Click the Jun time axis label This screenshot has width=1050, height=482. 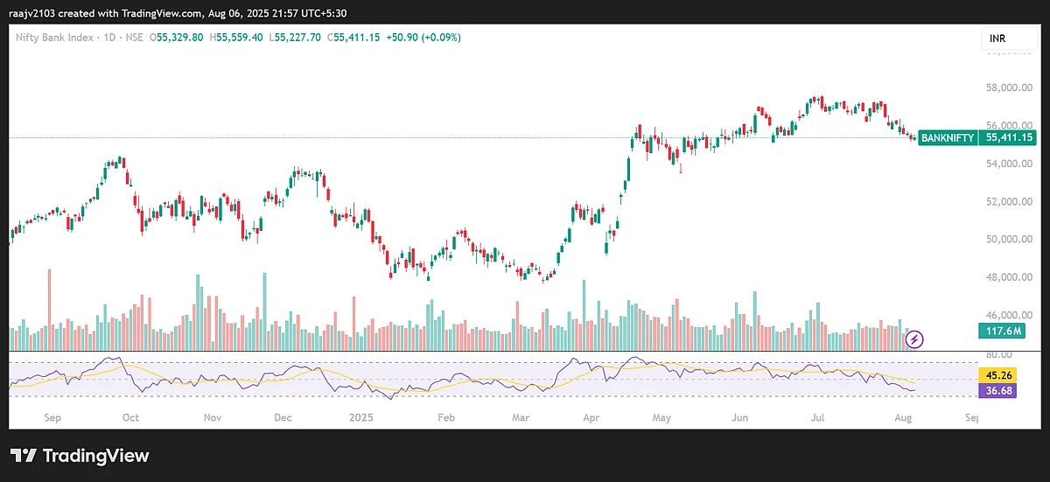[x=740, y=418]
